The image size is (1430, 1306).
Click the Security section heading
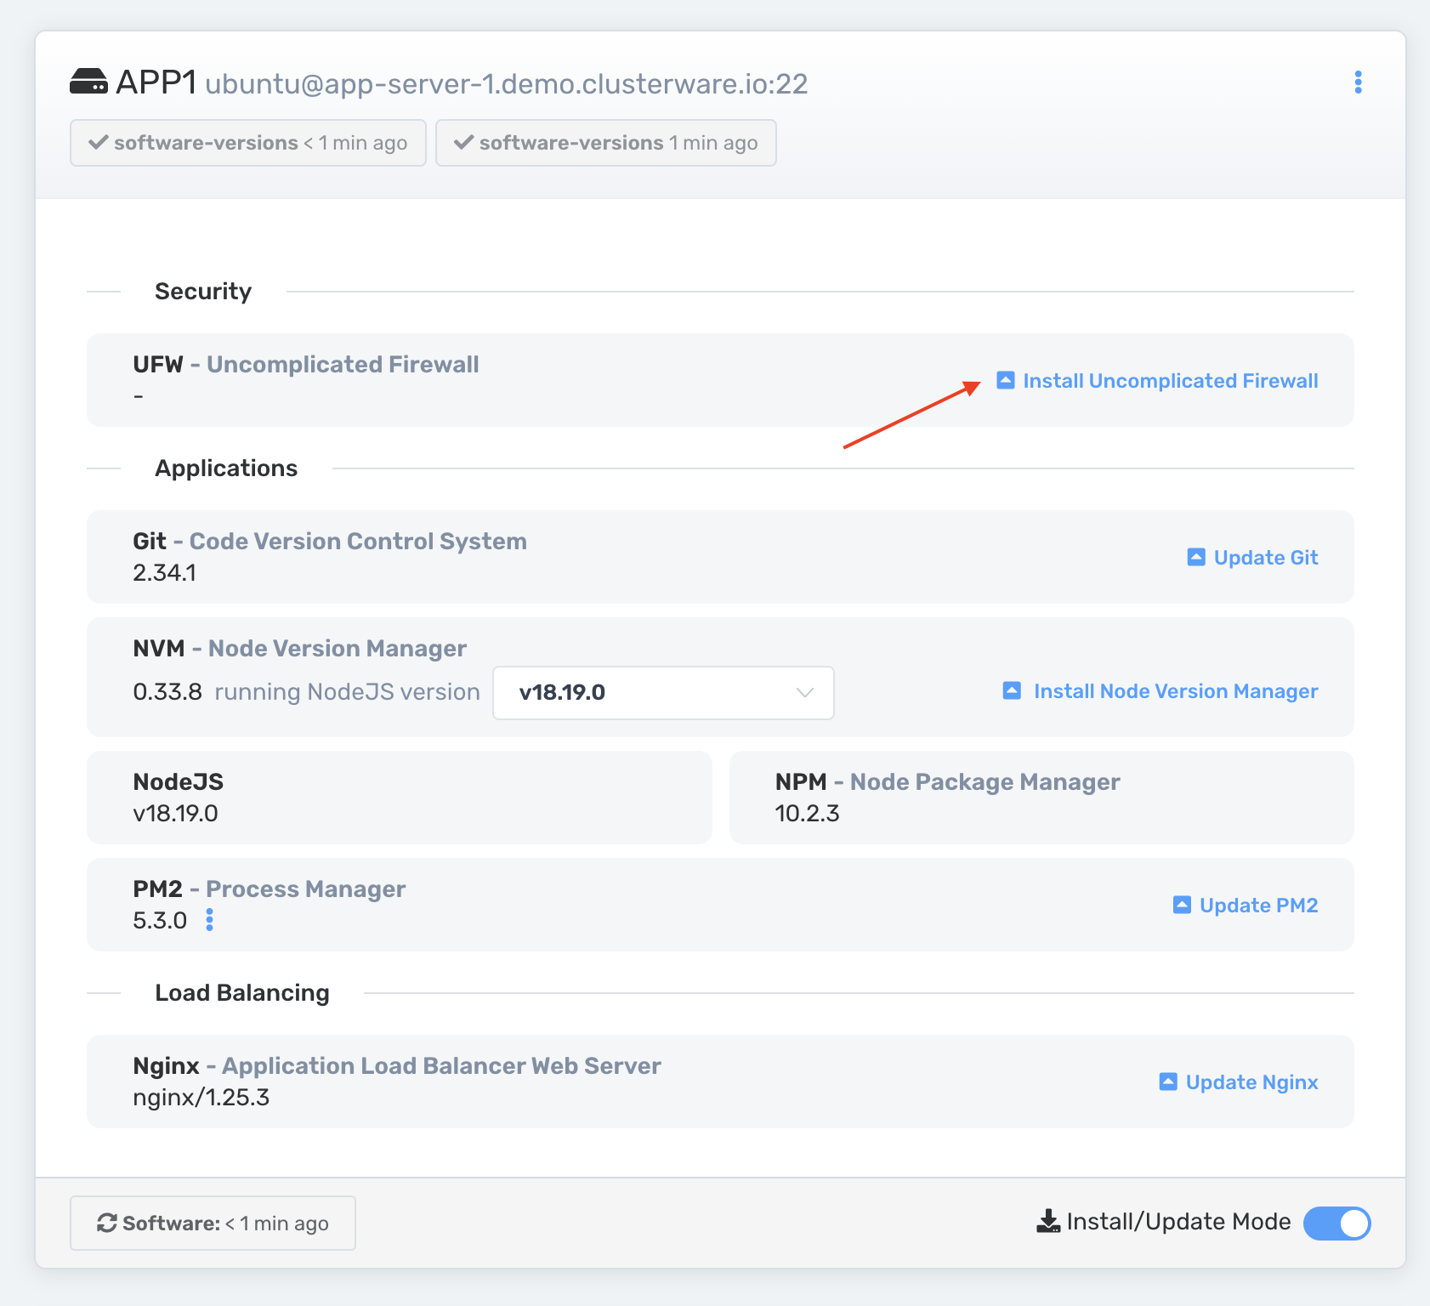(x=203, y=291)
